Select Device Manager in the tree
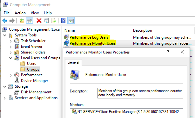 pyautogui.click(x=34, y=81)
